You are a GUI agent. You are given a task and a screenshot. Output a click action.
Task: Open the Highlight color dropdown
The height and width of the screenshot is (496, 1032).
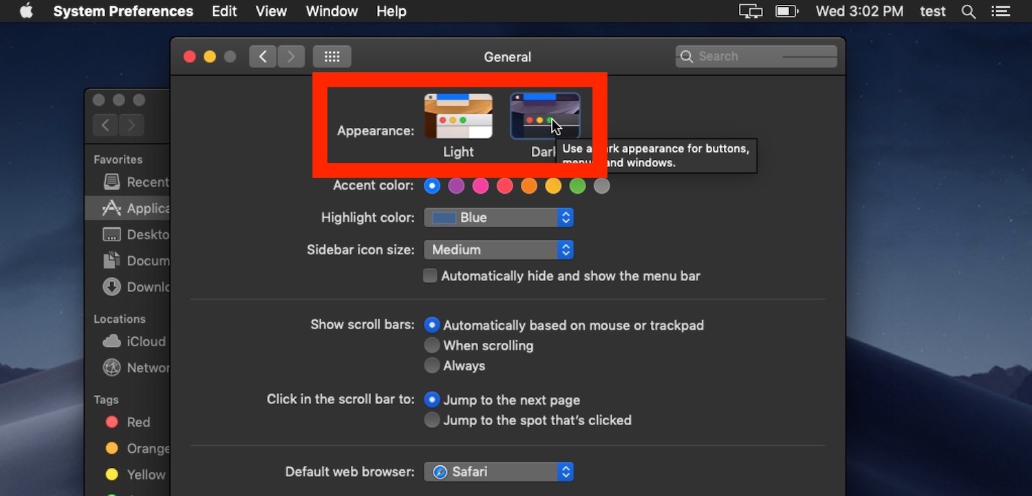499,218
